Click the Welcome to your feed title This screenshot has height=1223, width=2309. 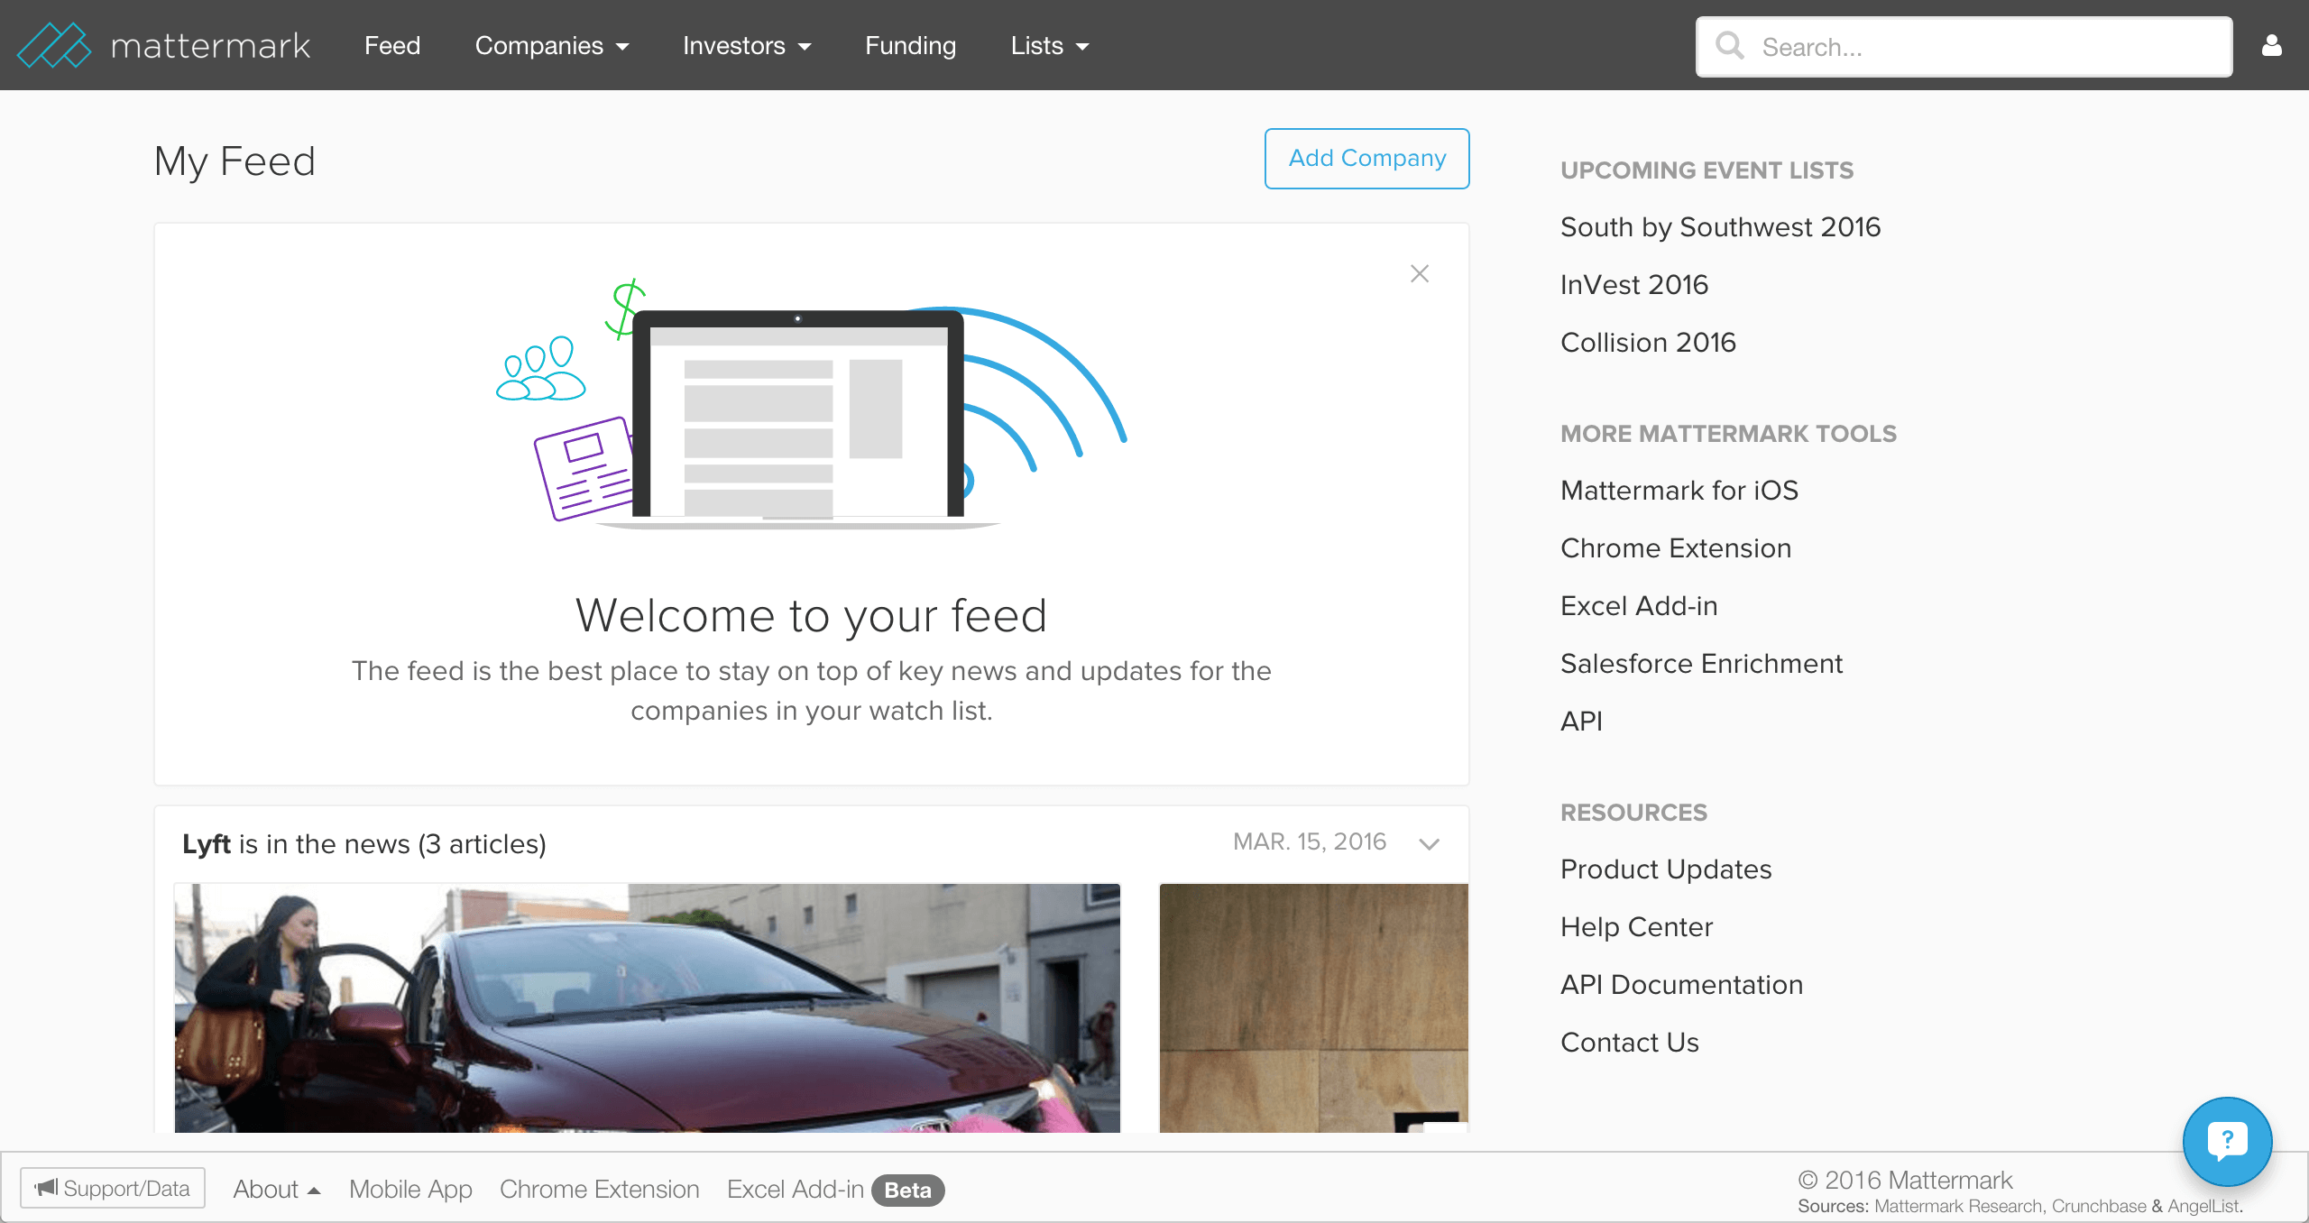click(811, 615)
